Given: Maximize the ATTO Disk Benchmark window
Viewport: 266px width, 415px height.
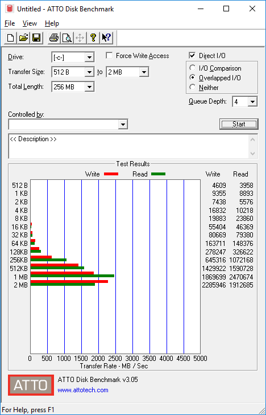Looking at the screenshot, I should (x=226, y=9).
